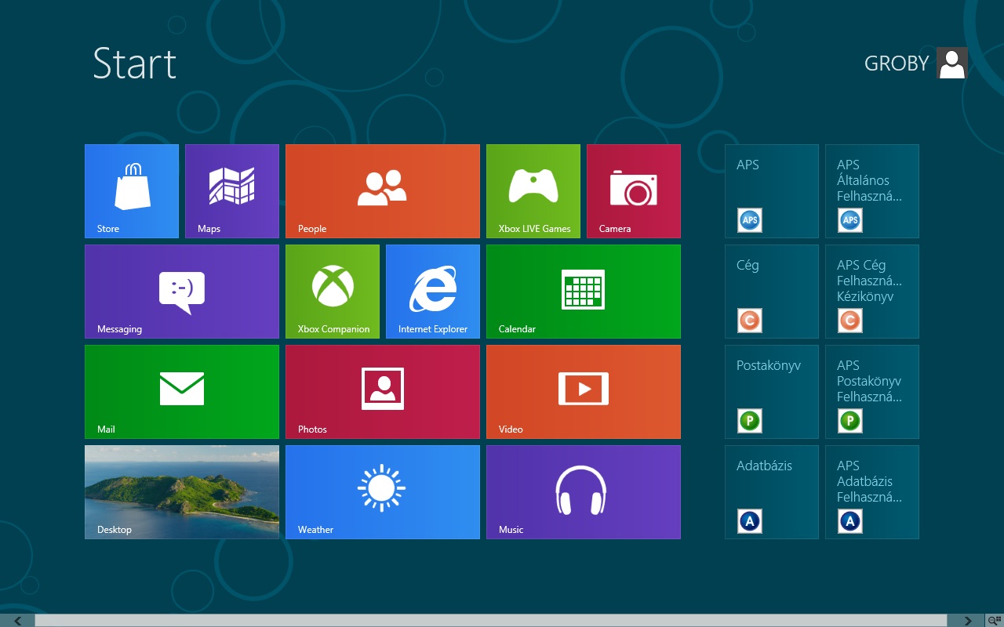1004x627 pixels.
Task: Open the Xbox Companion tile
Action: coord(333,292)
